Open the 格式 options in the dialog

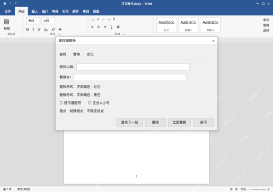coord(63,111)
